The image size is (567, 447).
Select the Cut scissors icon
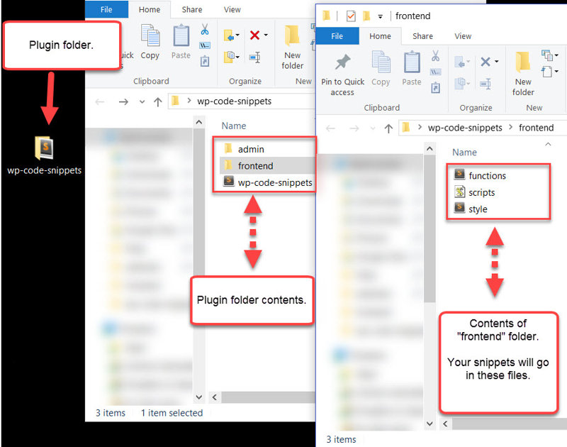tap(434, 55)
